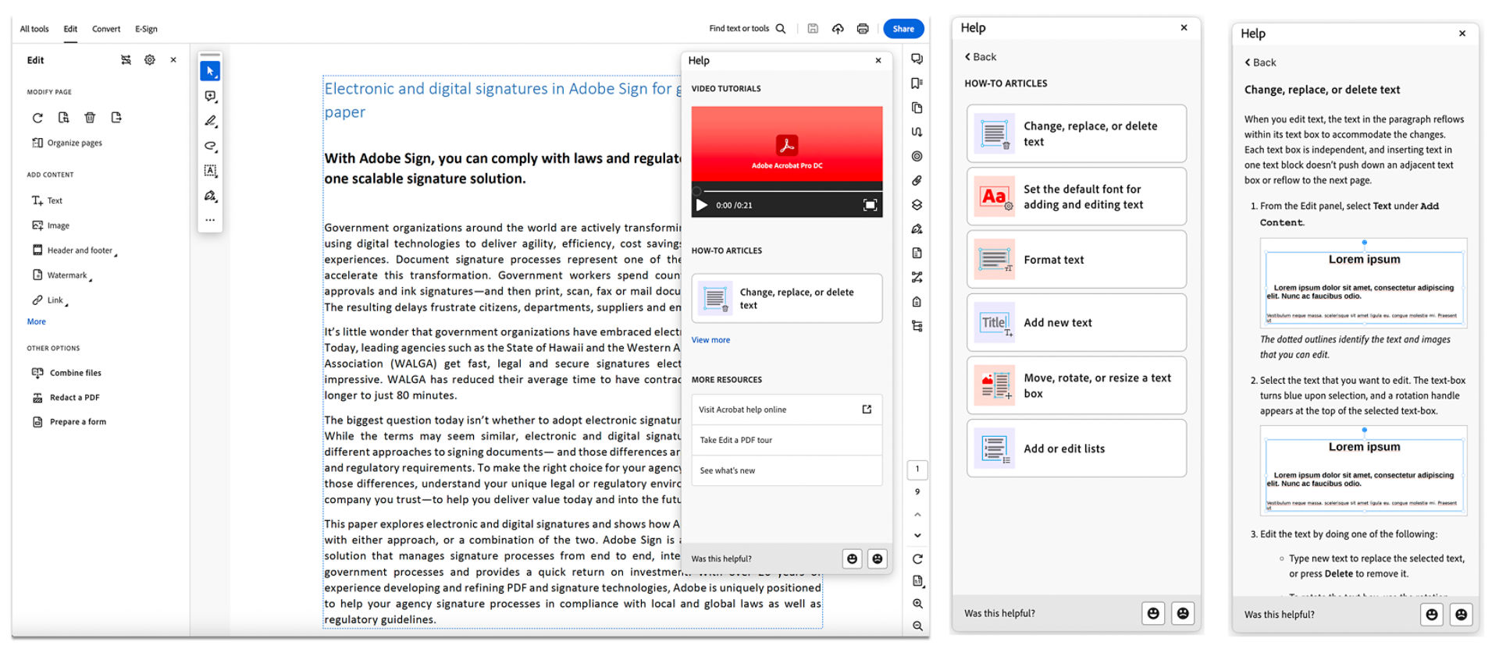Open the layers pane in right rail
Screen dimensions: 1499x649
[x=917, y=204]
